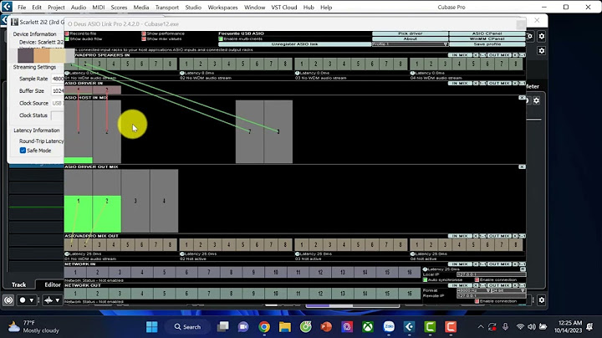Viewport: 602px width, 338px height.
Task: Enable connection checkbox in Network In section
Action: pyautogui.click(x=477, y=280)
